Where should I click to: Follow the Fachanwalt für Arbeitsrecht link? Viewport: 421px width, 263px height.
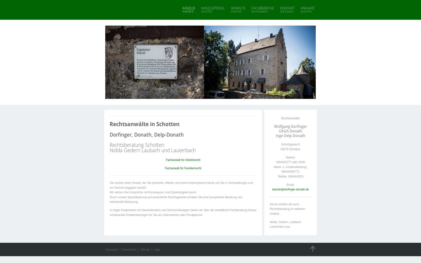click(x=183, y=160)
